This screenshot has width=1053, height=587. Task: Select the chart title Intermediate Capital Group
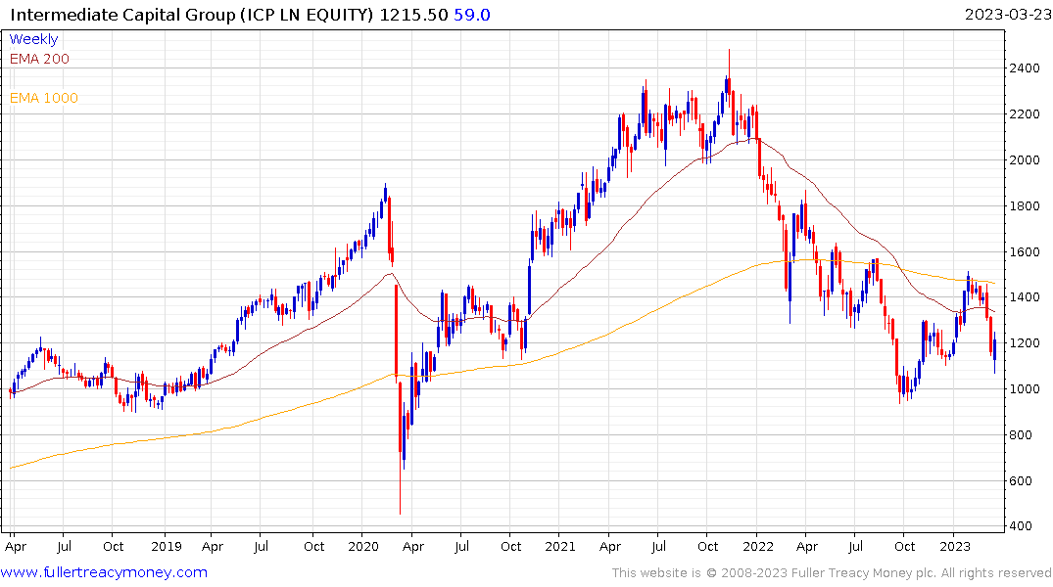[122, 15]
